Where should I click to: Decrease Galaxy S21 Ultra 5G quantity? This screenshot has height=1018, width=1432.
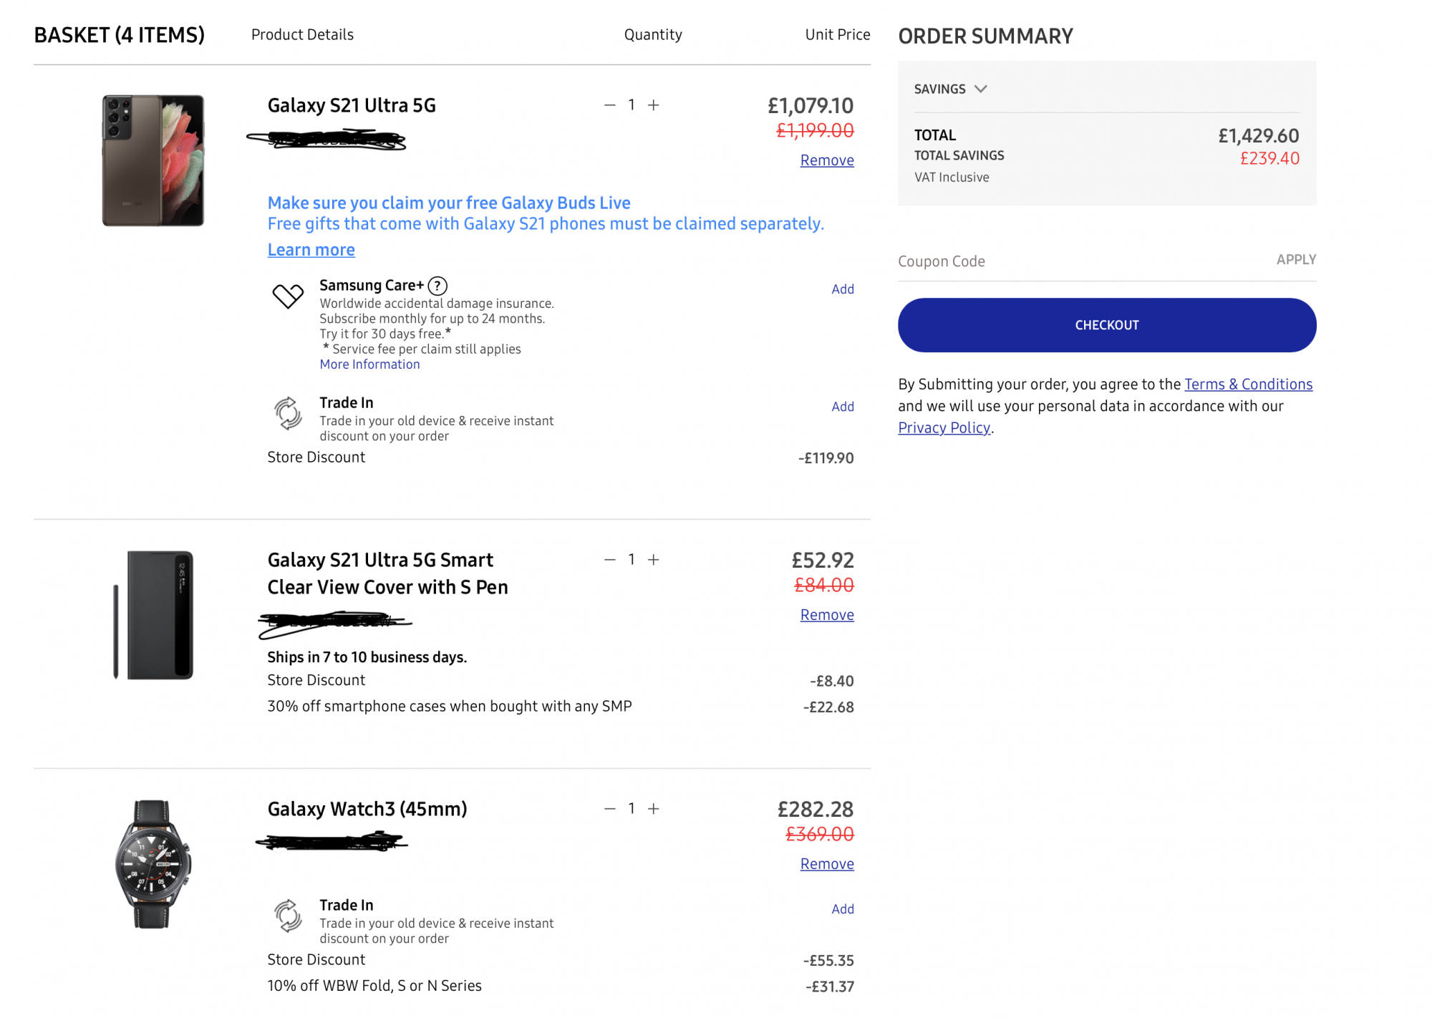[x=609, y=105]
